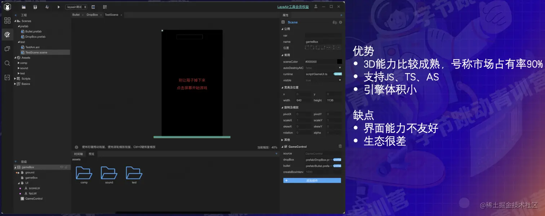Select the UI node in hierarchy

pyautogui.click(x=27, y=183)
